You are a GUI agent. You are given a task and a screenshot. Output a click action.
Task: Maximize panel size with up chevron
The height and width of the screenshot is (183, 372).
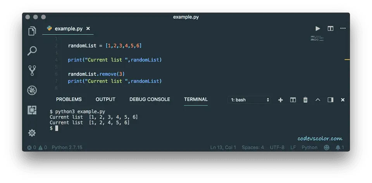pyautogui.click(x=318, y=100)
